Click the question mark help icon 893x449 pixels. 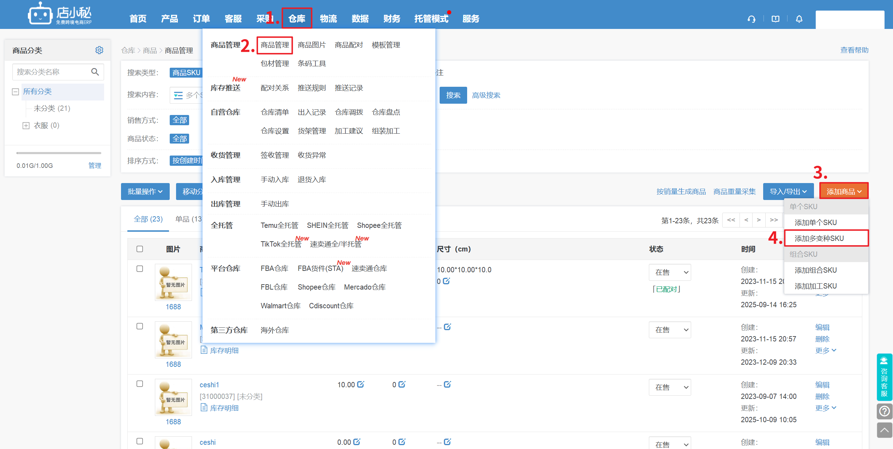(x=884, y=411)
